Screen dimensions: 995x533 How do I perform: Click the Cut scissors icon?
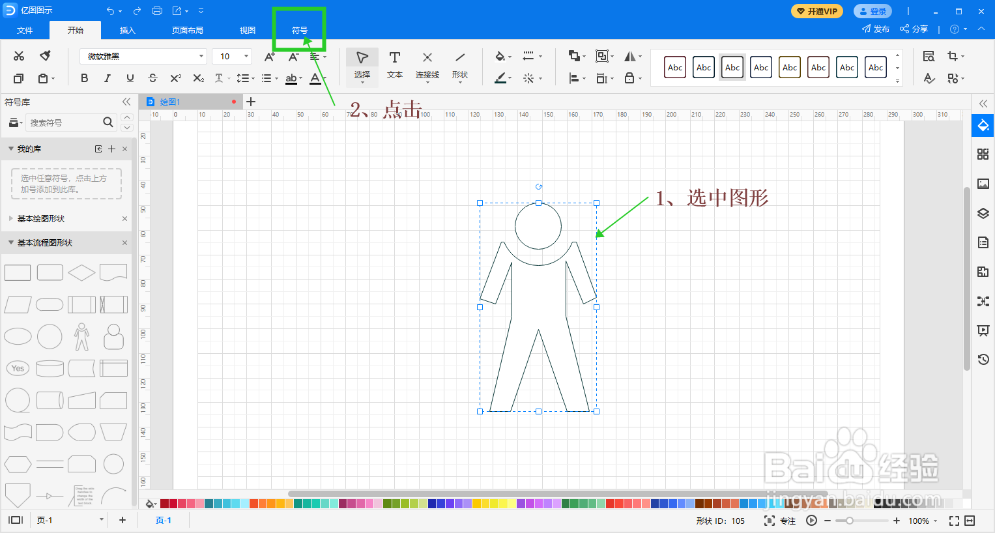(x=19, y=56)
